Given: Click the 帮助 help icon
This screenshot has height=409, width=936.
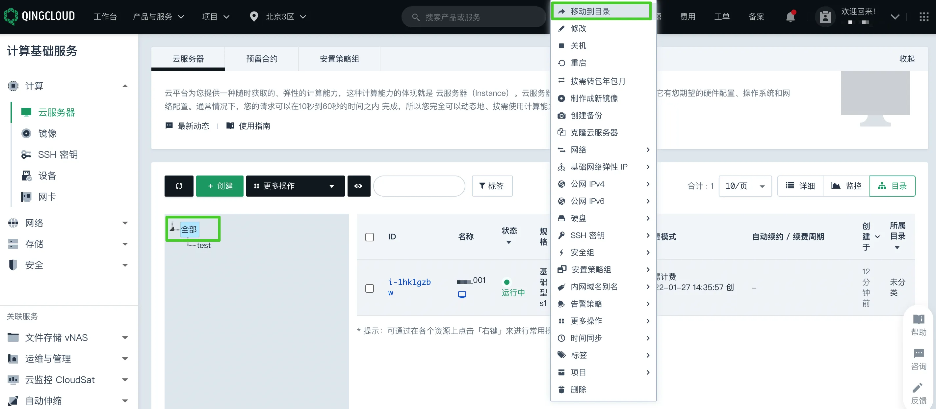Looking at the screenshot, I should 919,319.
